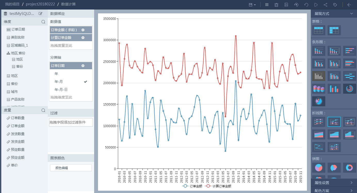
Task: Open 我的项目 breadcrumb link
Action: click(12, 4)
